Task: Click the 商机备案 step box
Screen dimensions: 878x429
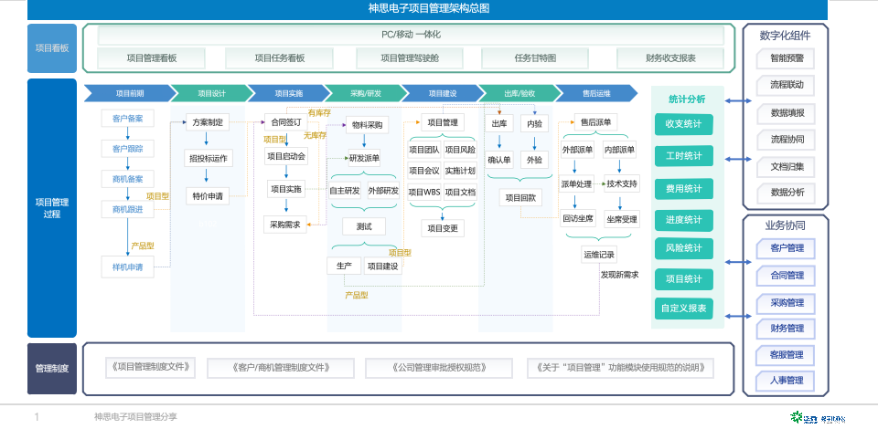Action: point(128,179)
